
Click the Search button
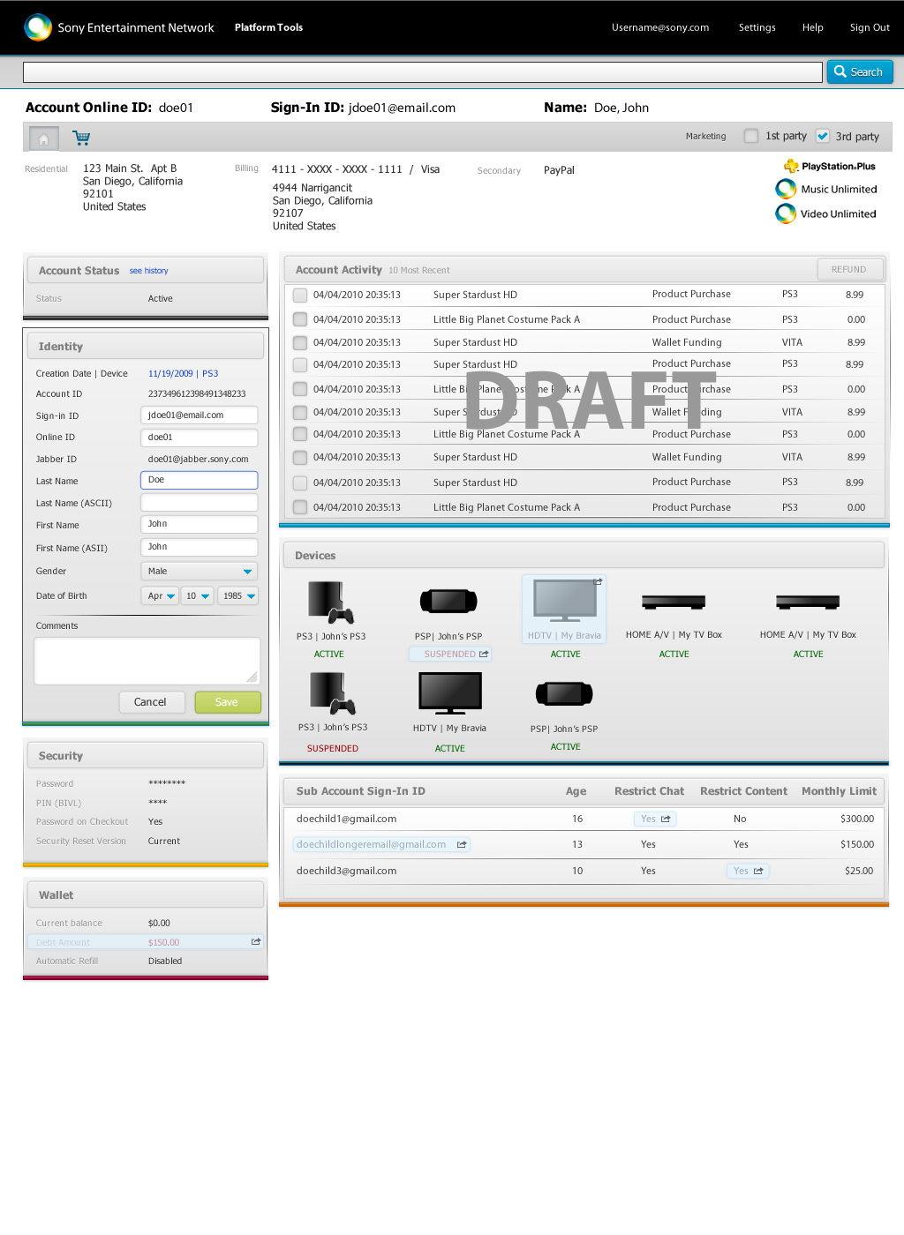(x=860, y=72)
